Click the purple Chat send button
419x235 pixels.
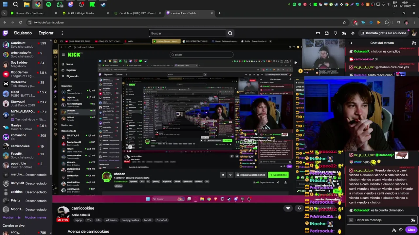coord(411,230)
